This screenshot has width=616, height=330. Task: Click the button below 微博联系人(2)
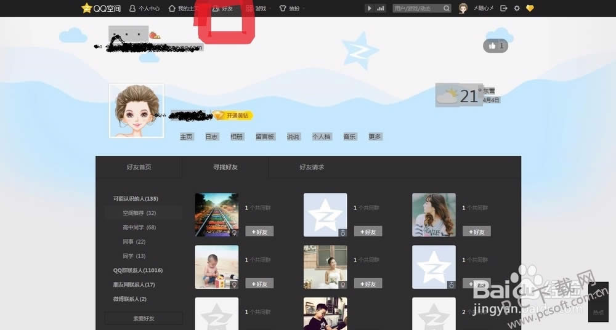pos(144,318)
